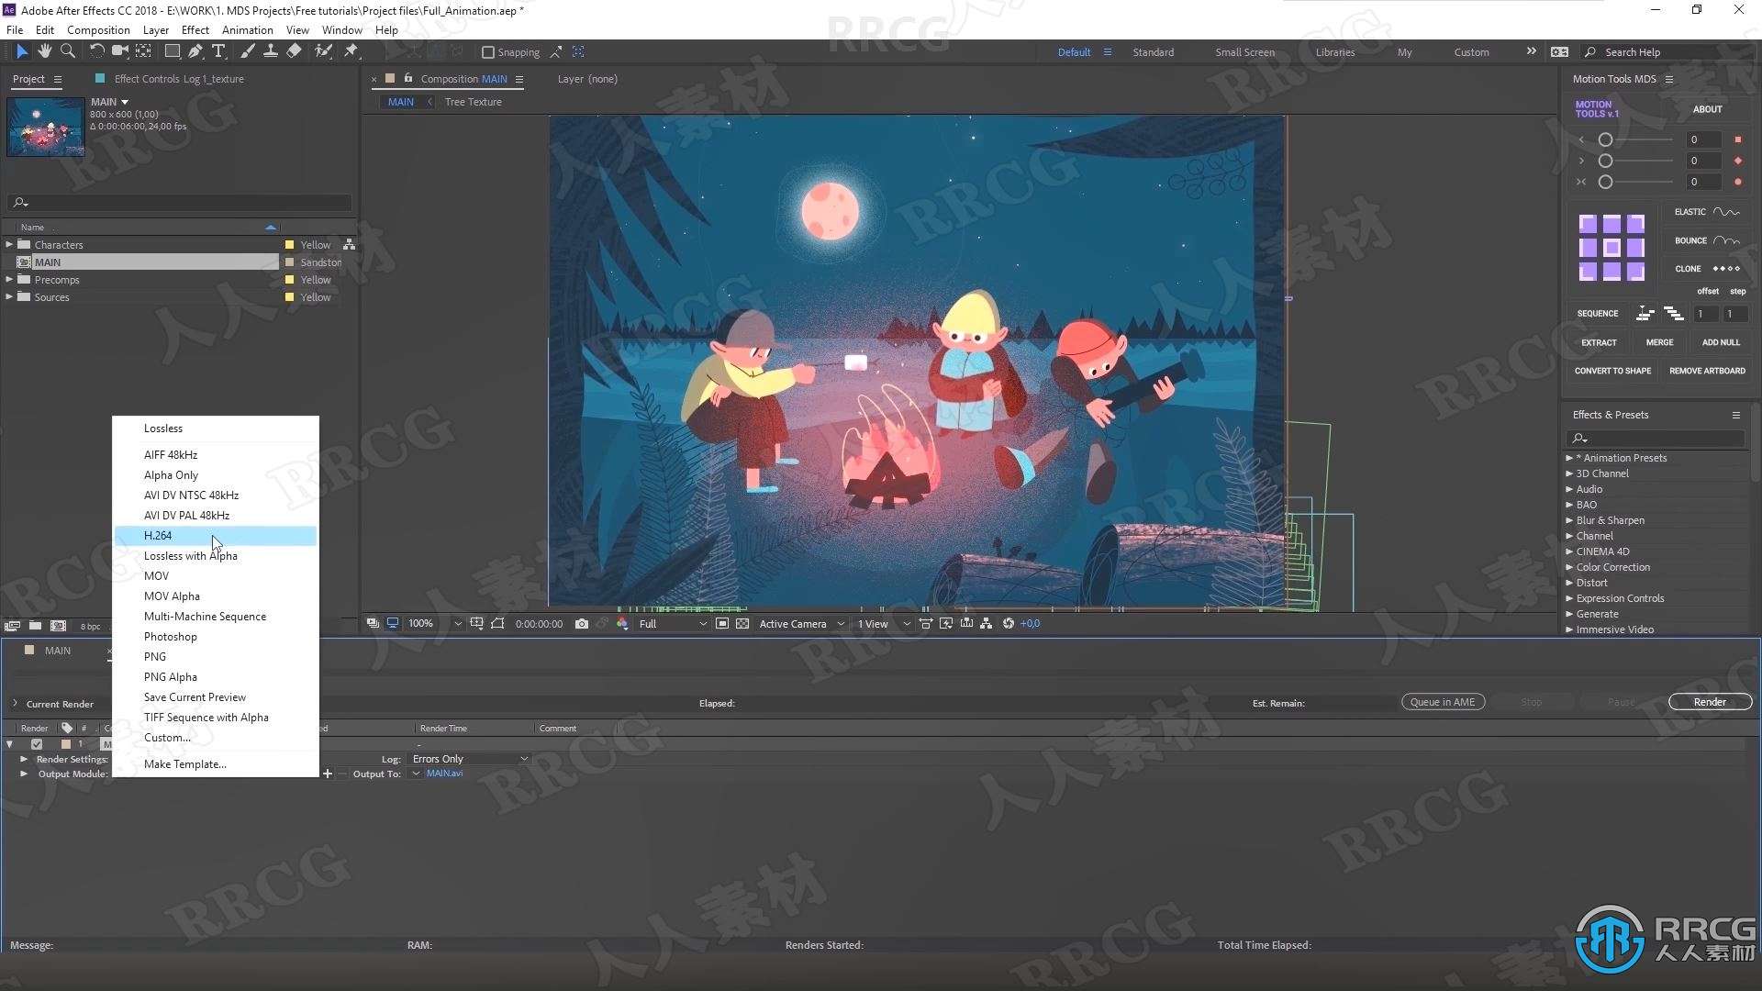Select the Roto Brush tool

point(323,51)
